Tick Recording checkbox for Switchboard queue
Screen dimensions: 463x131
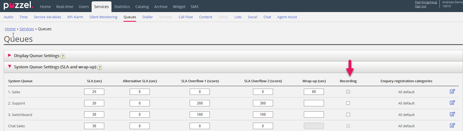[348, 115]
